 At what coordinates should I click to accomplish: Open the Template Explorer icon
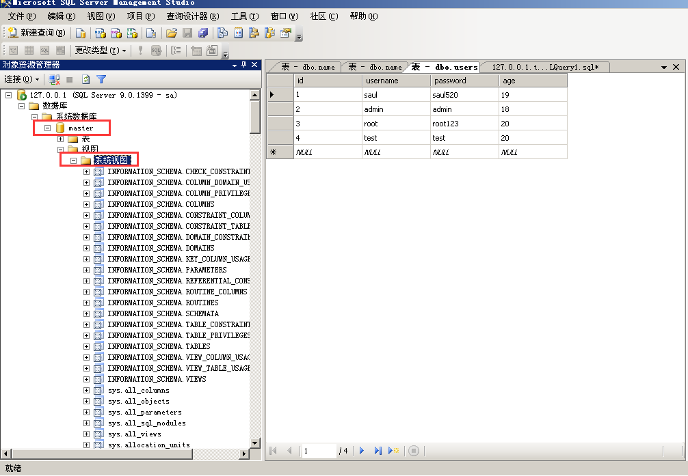tap(270, 33)
